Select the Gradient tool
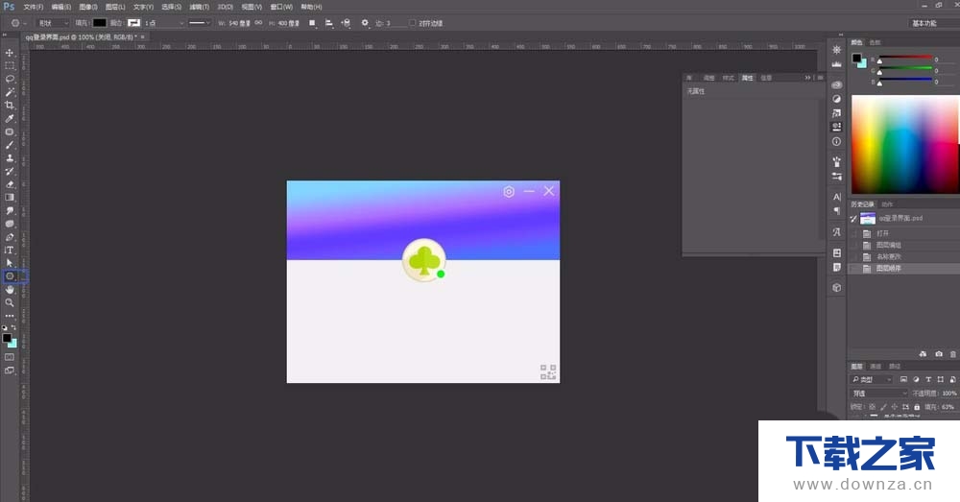 pyautogui.click(x=10, y=197)
